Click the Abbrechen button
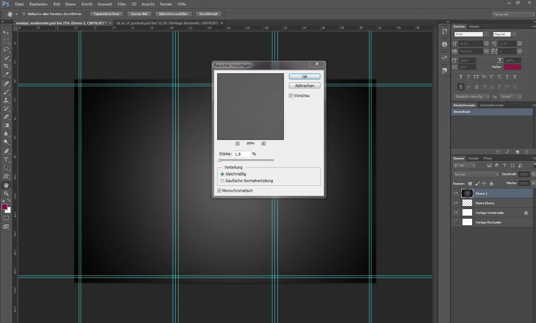Screen dimensions: 536x323 click(304, 86)
